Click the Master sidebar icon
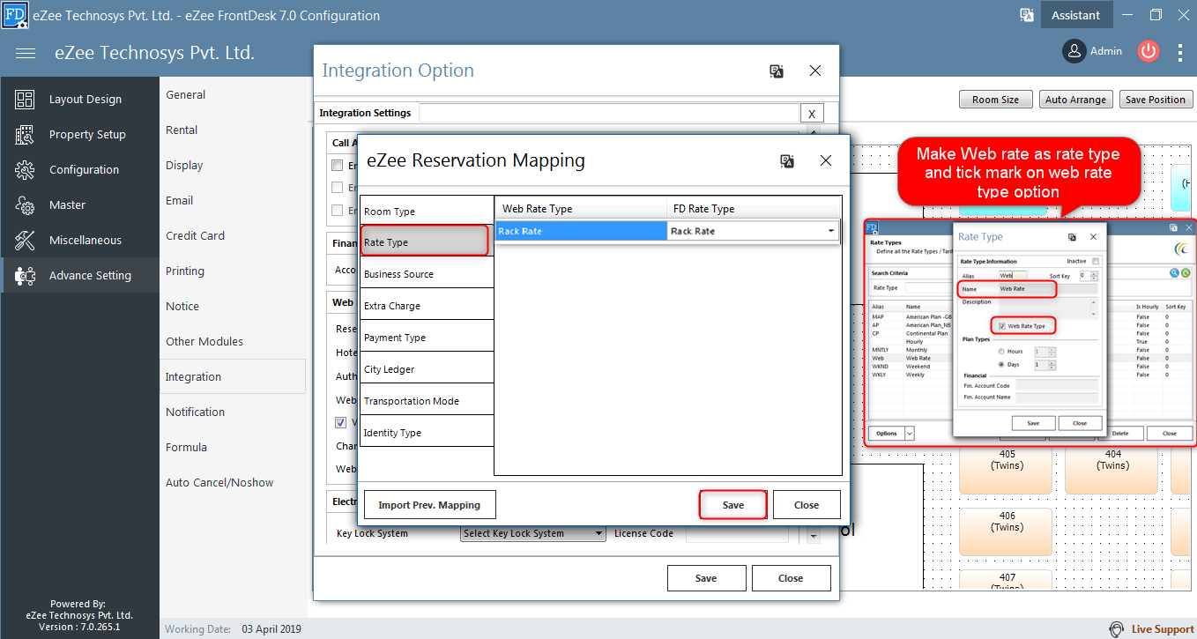Viewport: 1197px width, 639px height. [x=25, y=205]
